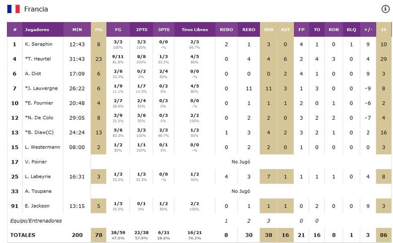Sort by the AST column header
The height and width of the screenshot is (243, 393).
[285, 30]
